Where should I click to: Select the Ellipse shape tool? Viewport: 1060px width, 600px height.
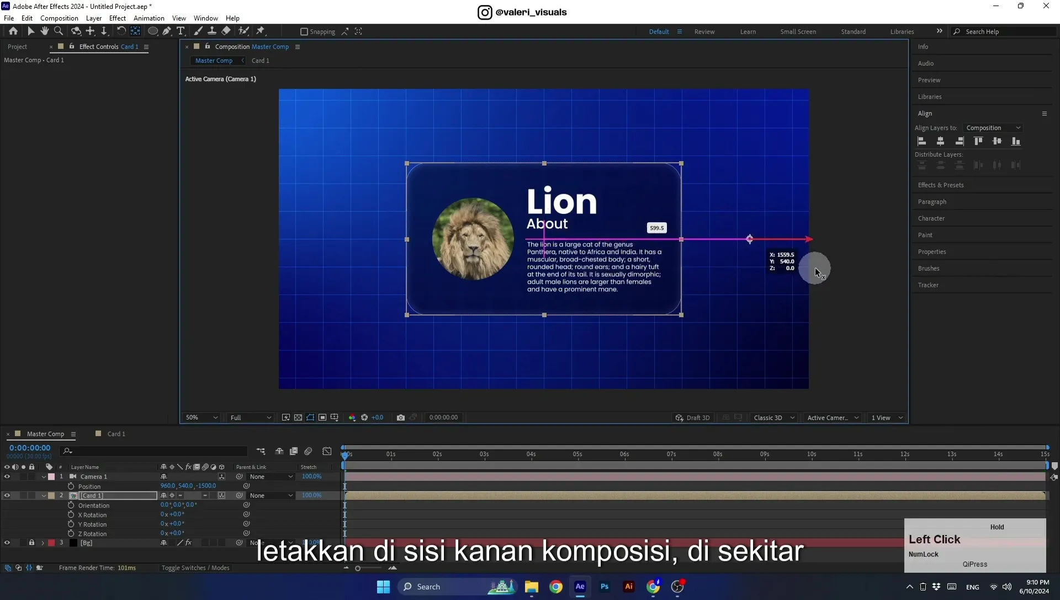coord(153,31)
